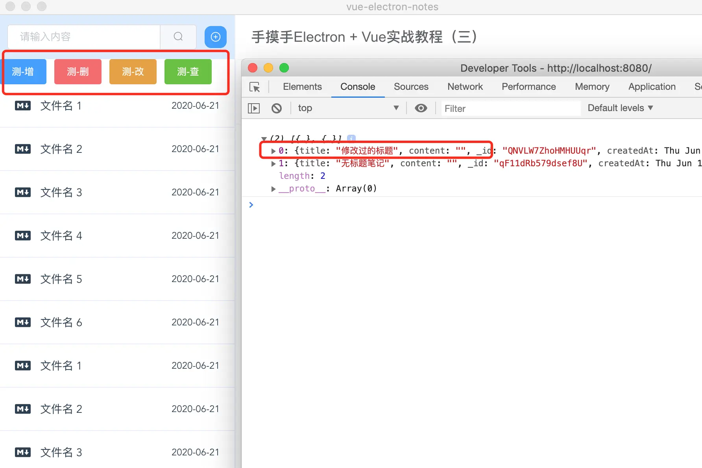Close the Developer Tools window
This screenshot has width=702, height=468.
[x=253, y=68]
